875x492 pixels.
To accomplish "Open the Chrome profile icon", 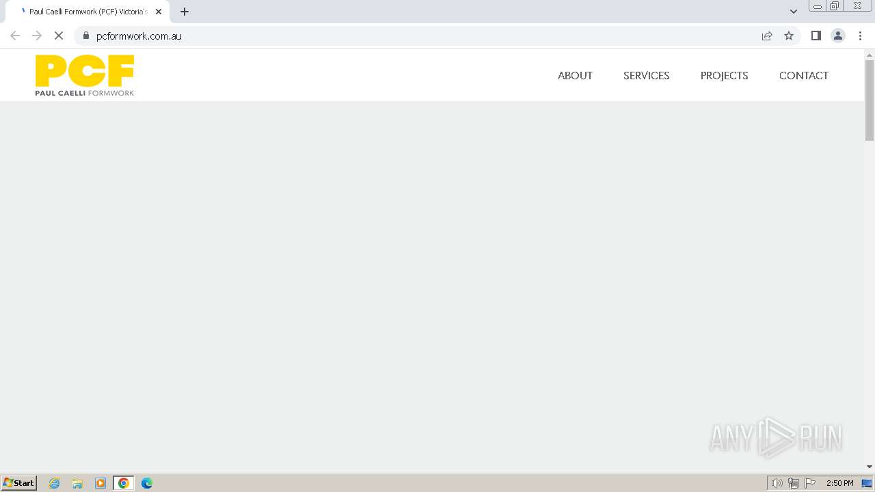I will [838, 36].
